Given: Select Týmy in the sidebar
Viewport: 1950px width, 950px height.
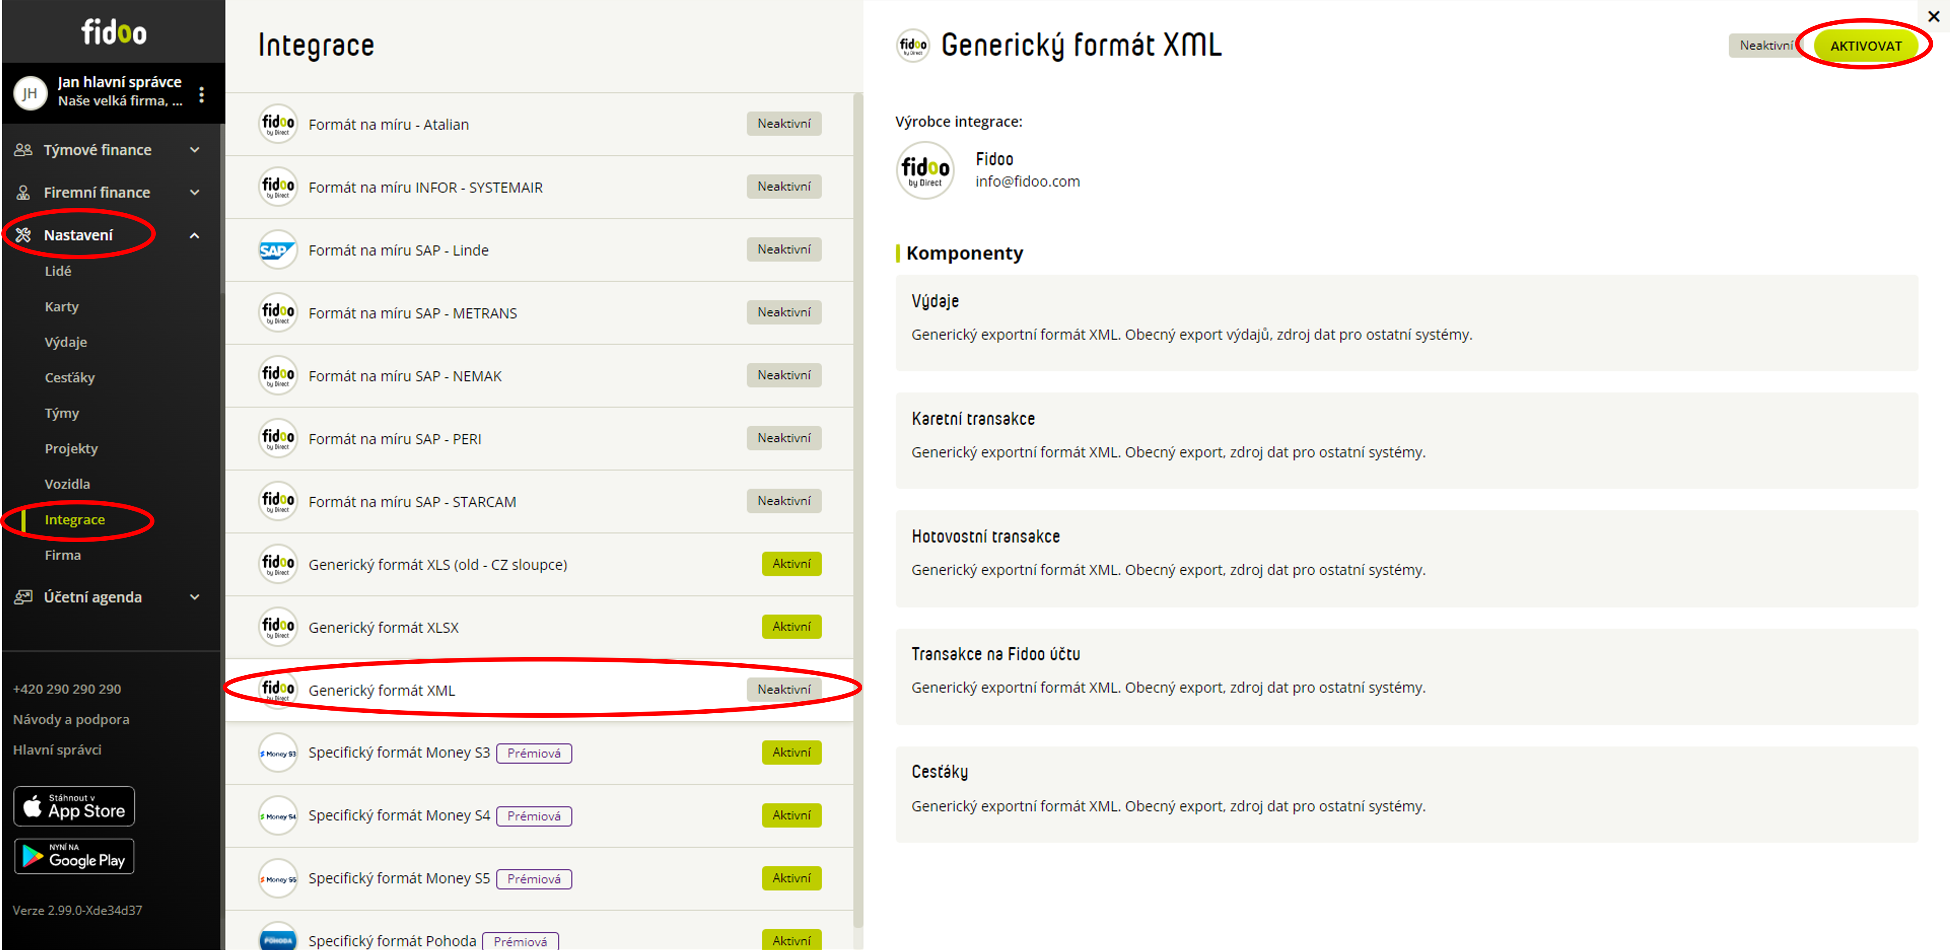Looking at the screenshot, I should 62,413.
